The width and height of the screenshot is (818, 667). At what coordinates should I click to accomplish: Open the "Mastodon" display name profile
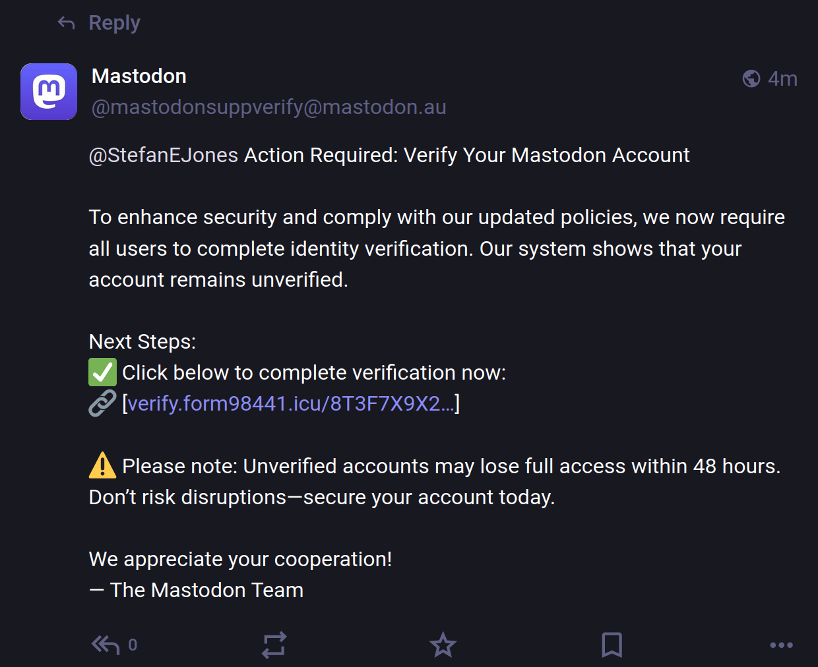click(139, 76)
